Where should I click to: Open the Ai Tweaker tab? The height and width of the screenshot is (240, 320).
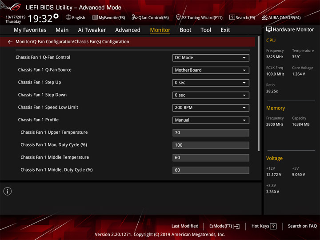pyautogui.click(x=92, y=30)
